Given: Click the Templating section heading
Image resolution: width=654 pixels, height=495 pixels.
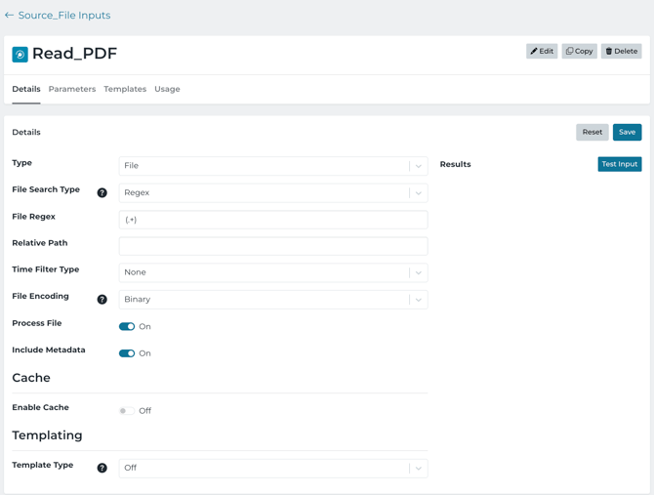Looking at the screenshot, I should [47, 435].
